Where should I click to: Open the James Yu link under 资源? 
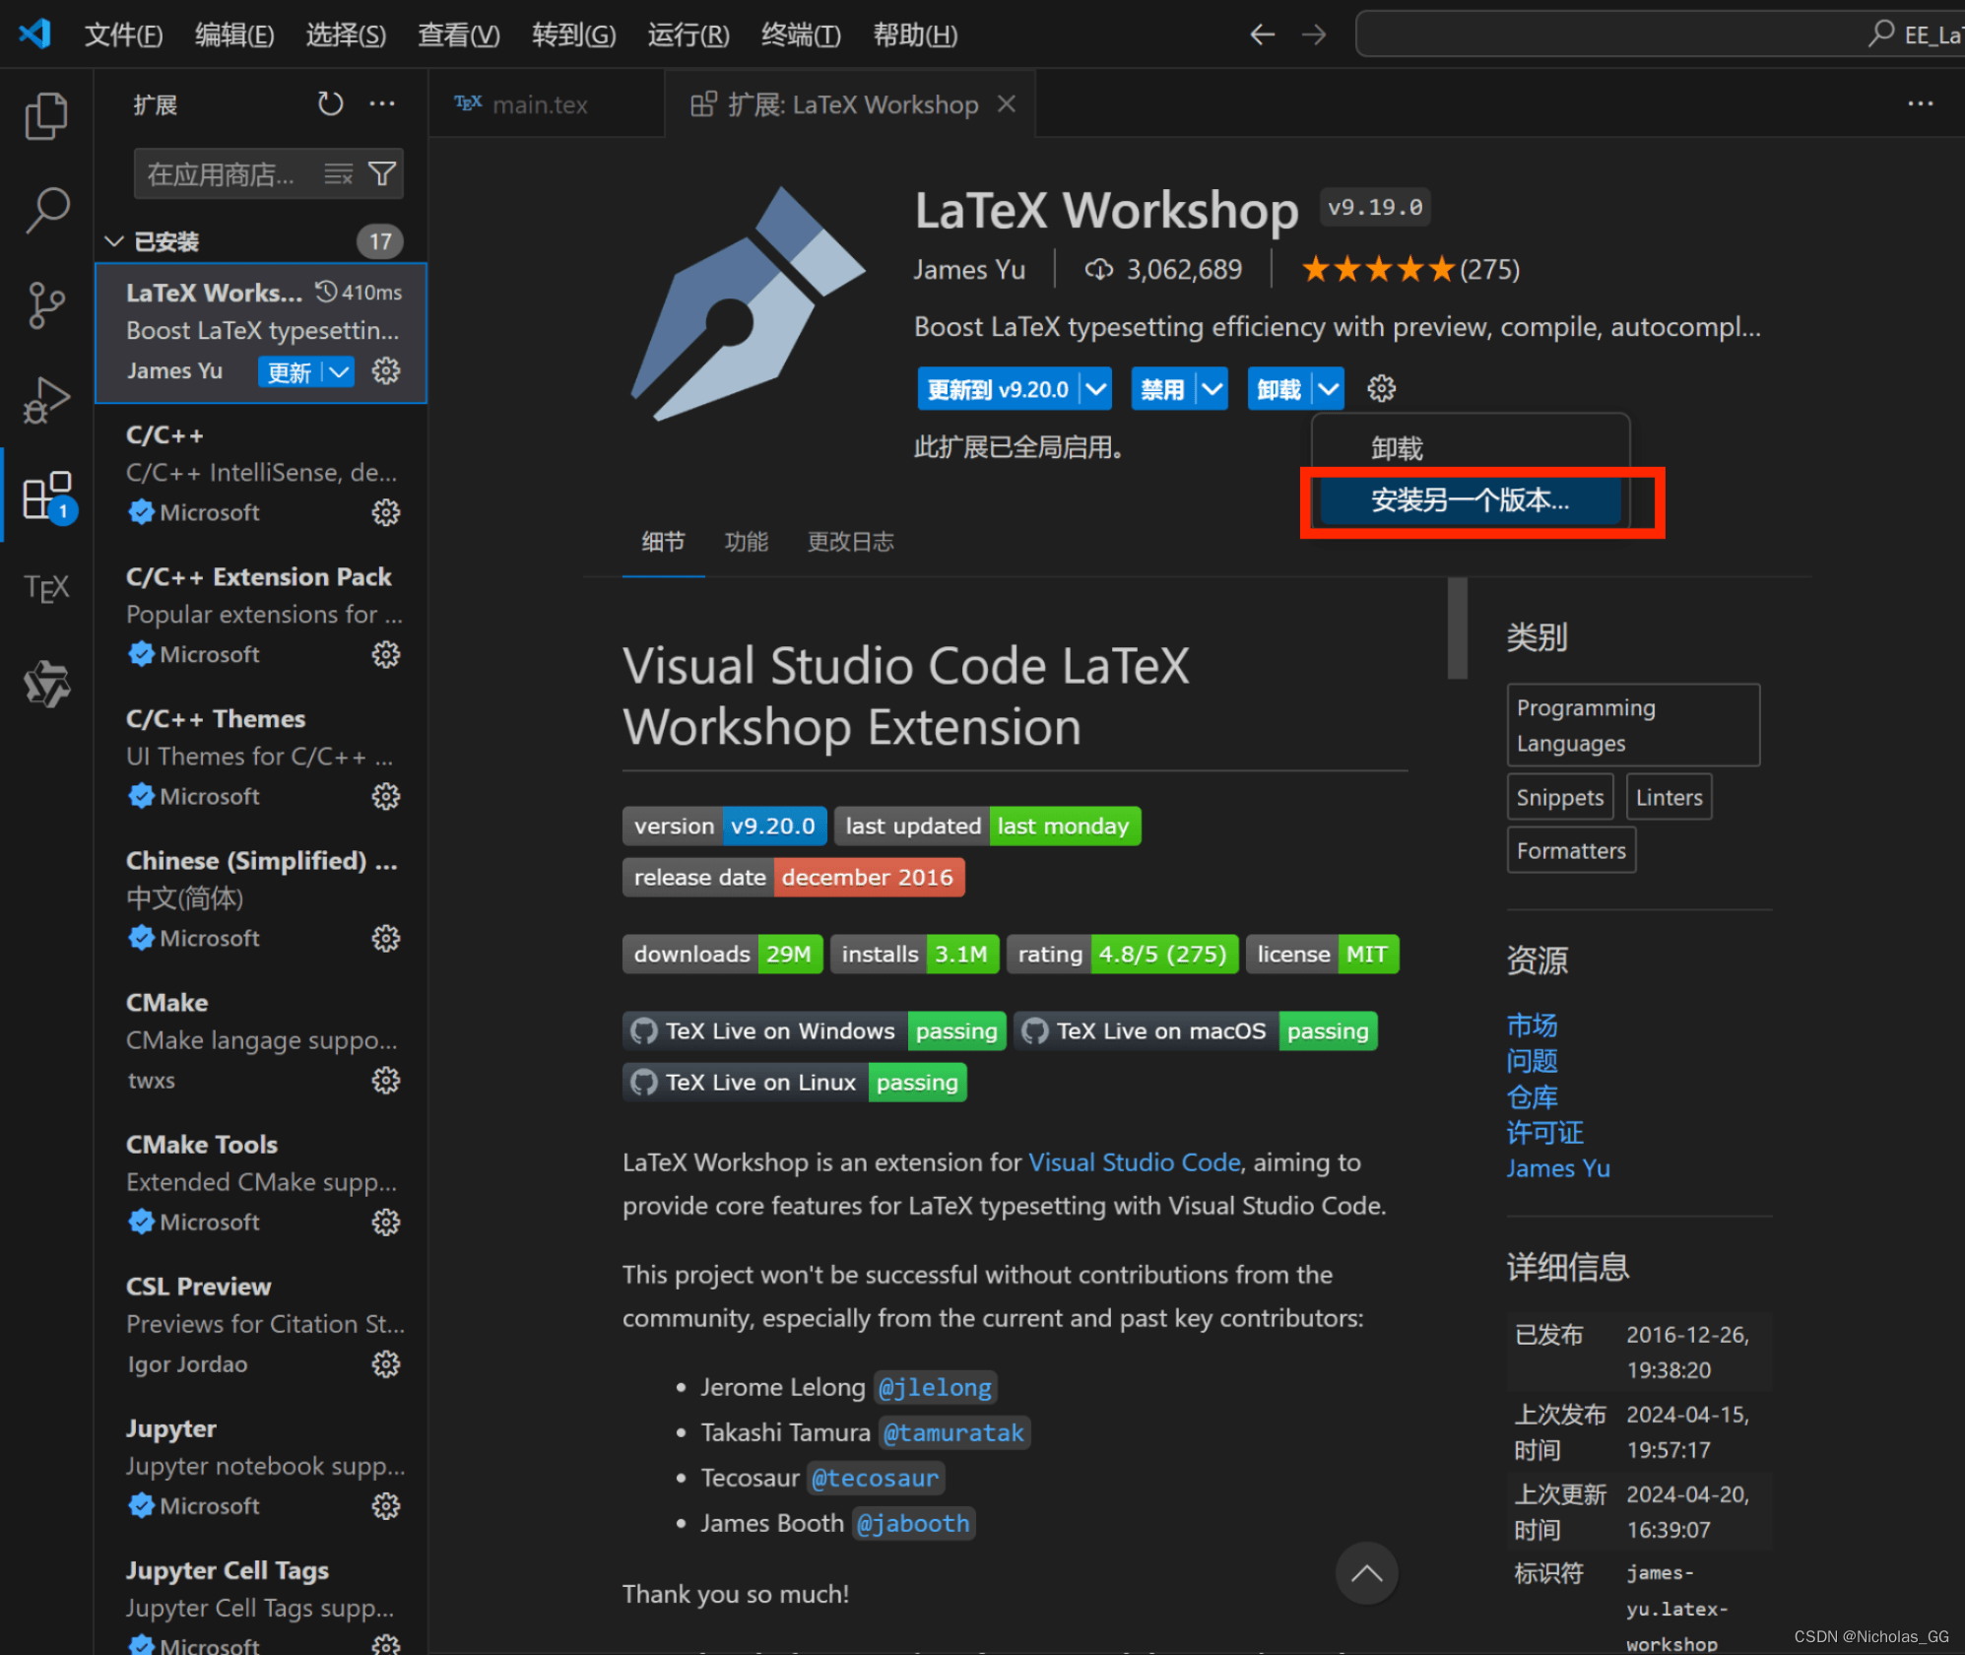pyautogui.click(x=1557, y=1167)
